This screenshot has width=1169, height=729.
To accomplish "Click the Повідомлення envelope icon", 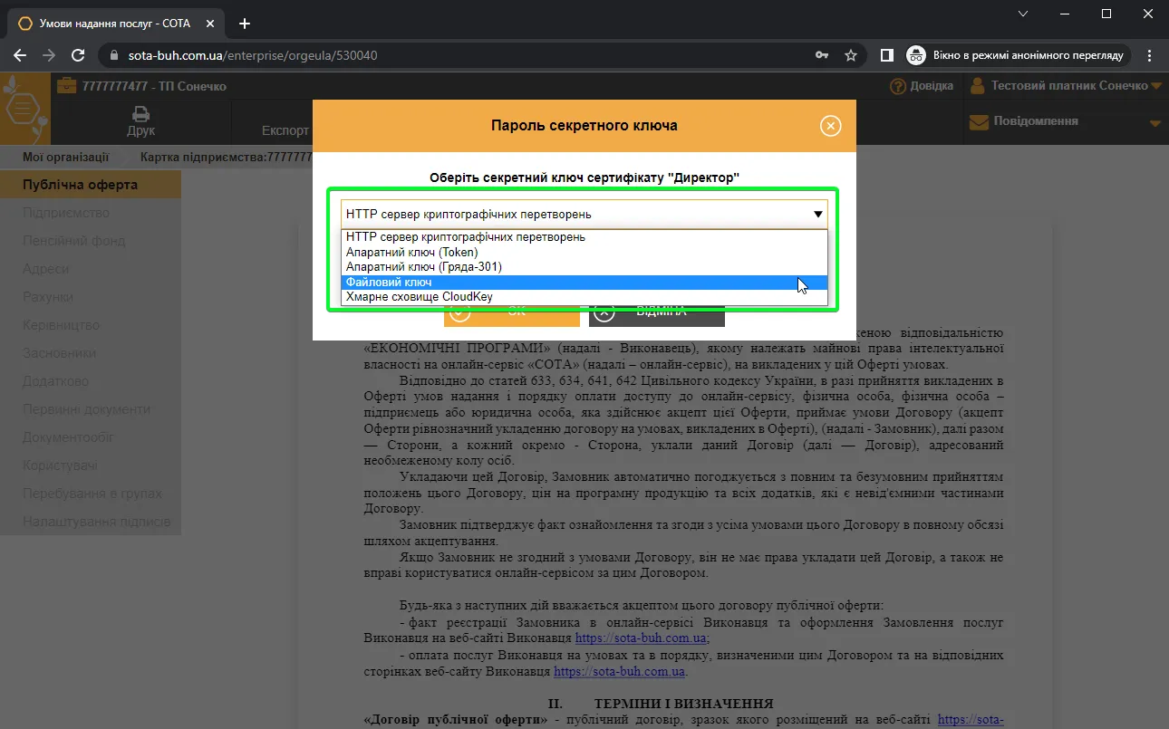I will (x=979, y=121).
